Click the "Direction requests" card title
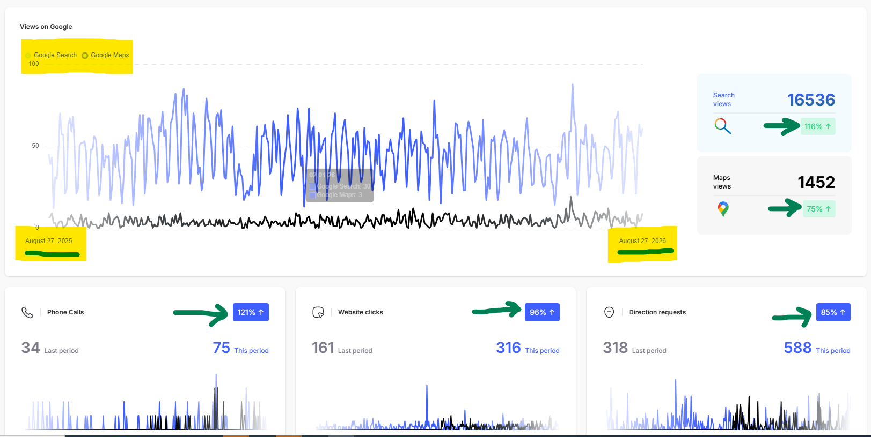Image resolution: width=871 pixels, height=437 pixels. pyautogui.click(x=657, y=312)
